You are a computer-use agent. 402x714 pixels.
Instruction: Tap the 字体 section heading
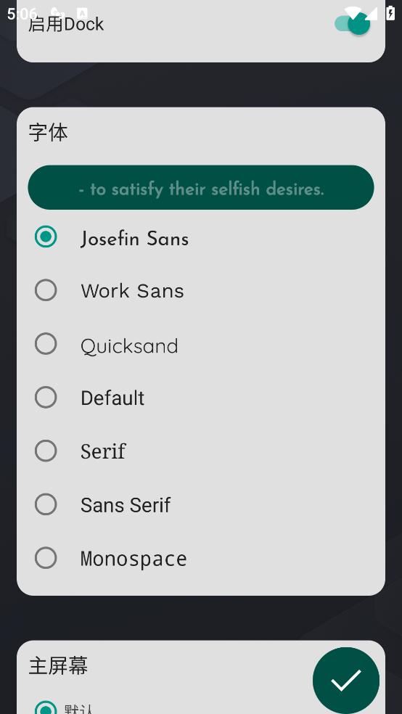pyautogui.click(x=49, y=133)
